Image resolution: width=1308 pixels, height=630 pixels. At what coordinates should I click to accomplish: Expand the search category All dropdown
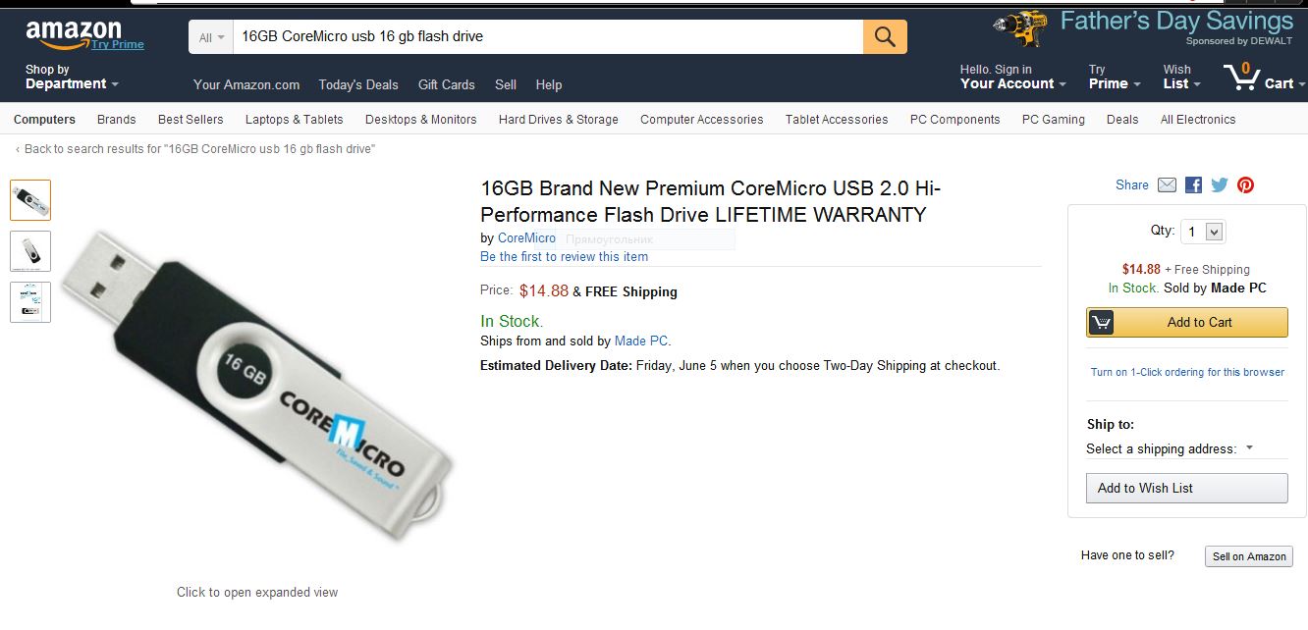[x=211, y=37]
